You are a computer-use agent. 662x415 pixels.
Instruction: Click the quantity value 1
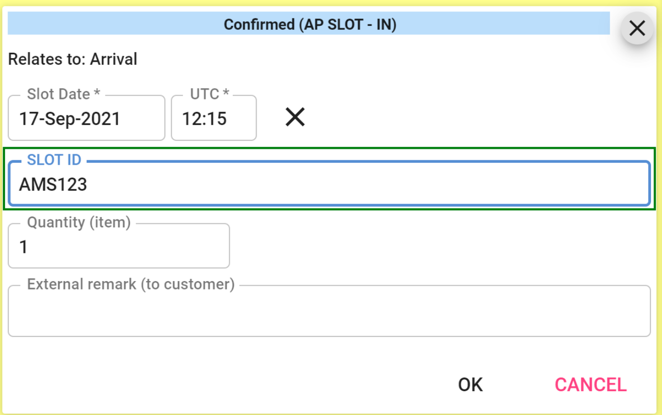23,247
